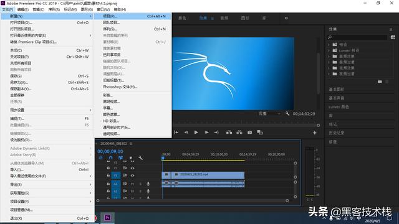Image resolution: width=399 pixels, height=224 pixels.
Task: Toggle V2 track output eye
Action: (132, 168)
